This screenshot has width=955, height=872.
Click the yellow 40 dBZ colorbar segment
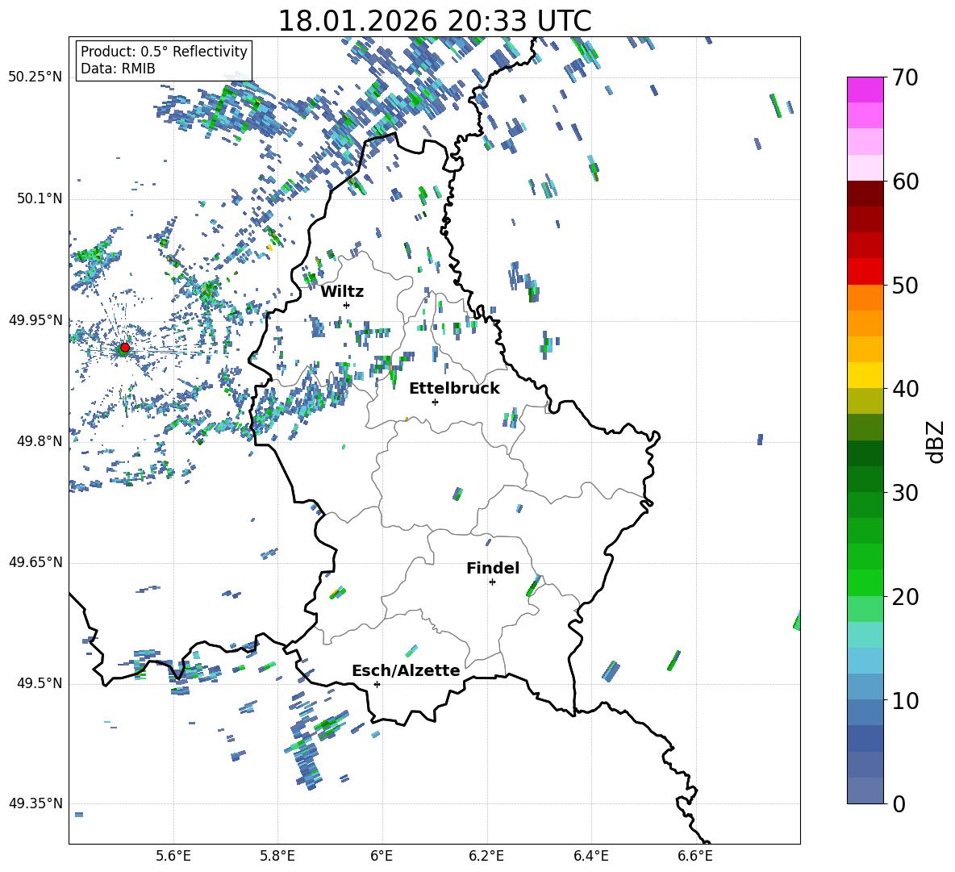click(x=865, y=375)
